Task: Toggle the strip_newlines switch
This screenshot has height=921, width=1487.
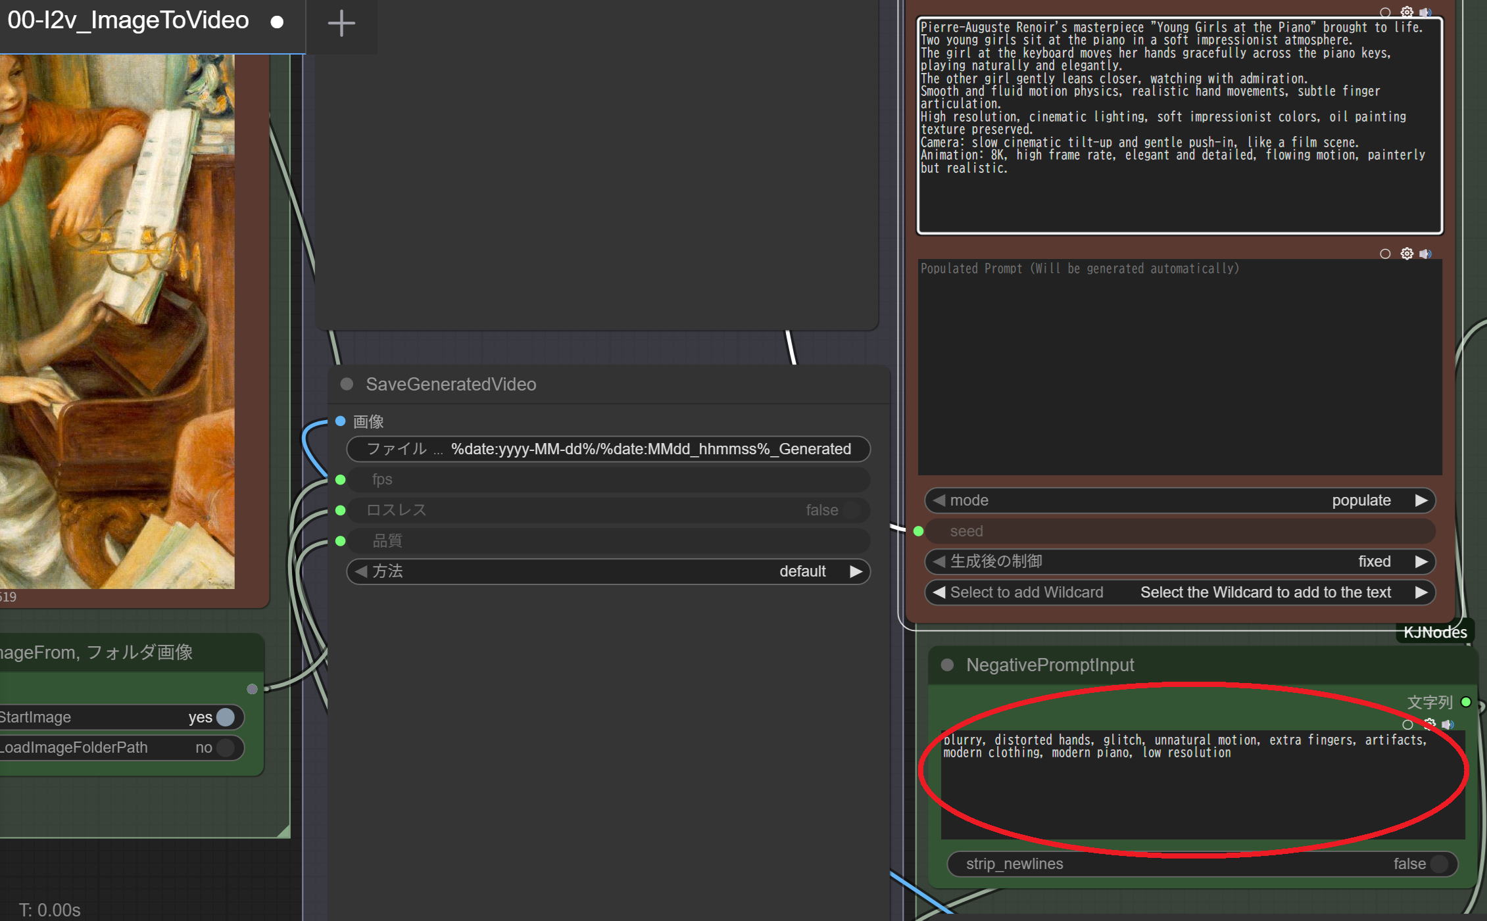Action: pos(1438,864)
